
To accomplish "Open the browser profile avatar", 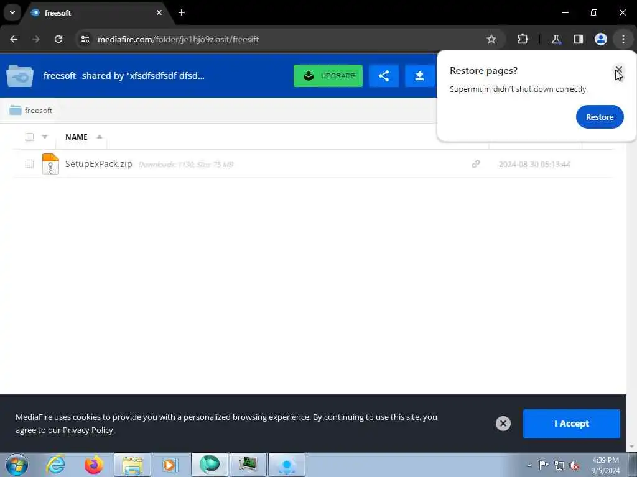I will 601,39.
